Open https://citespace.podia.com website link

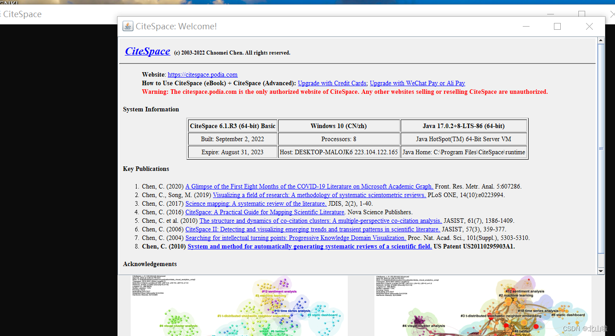pyautogui.click(x=203, y=75)
